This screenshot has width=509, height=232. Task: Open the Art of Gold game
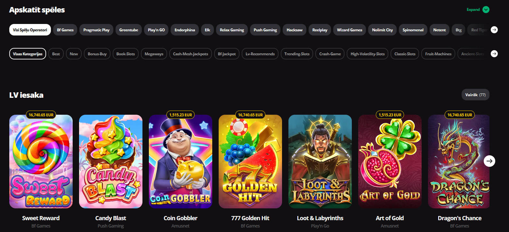[390, 161]
